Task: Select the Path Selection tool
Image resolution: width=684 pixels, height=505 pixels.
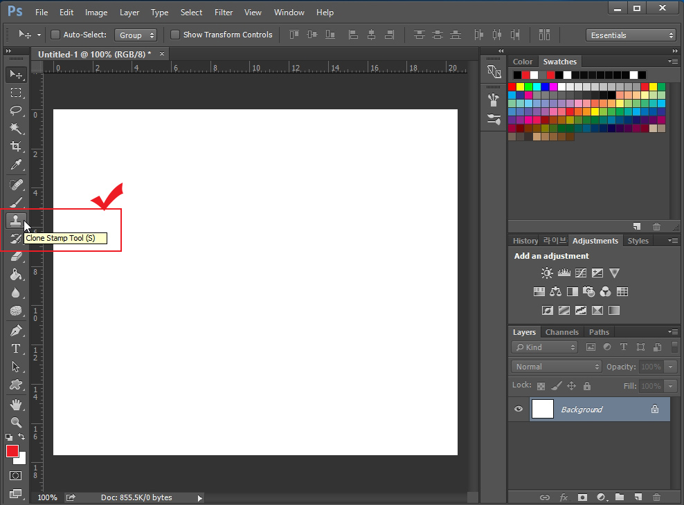Action: click(16, 367)
